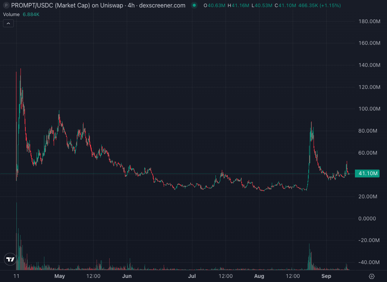This screenshot has height=282, width=387.
Task: Click the 60.00M price axis label
Action: (x=368, y=153)
